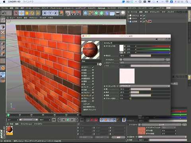Open the メッシュ menu

36,8
